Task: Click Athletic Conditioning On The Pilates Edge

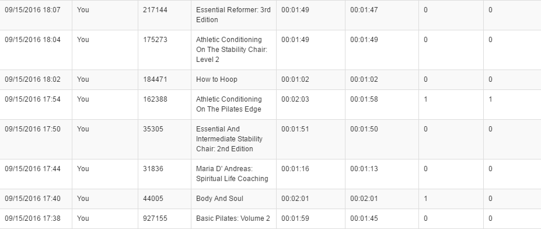Action: (x=229, y=105)
